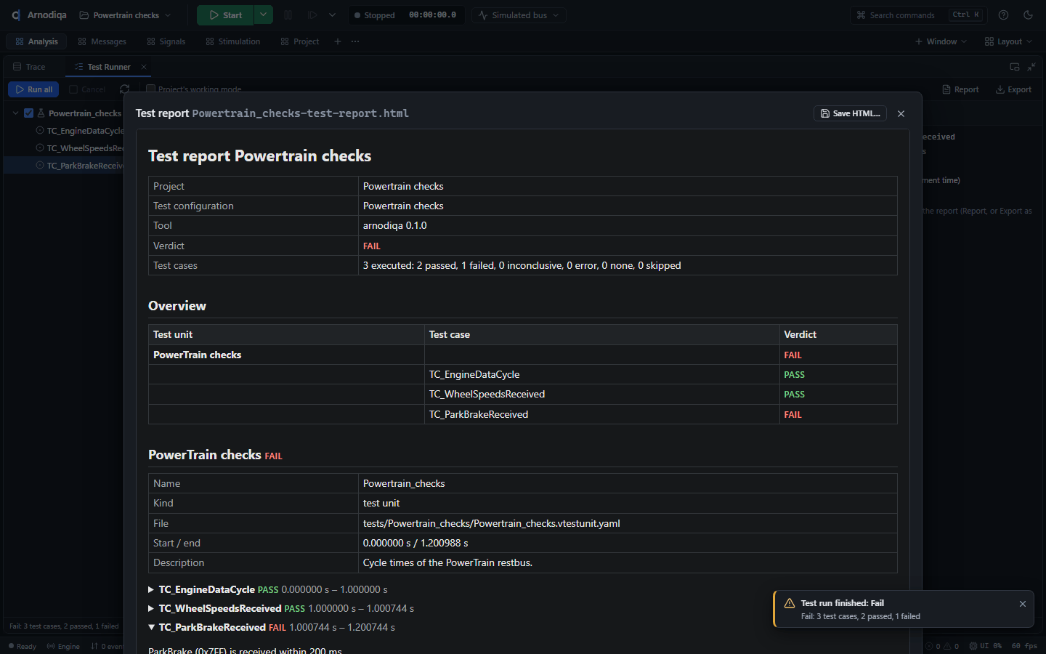Click the warning icon in the notification

pyautogui.click(x=790, y=603)
